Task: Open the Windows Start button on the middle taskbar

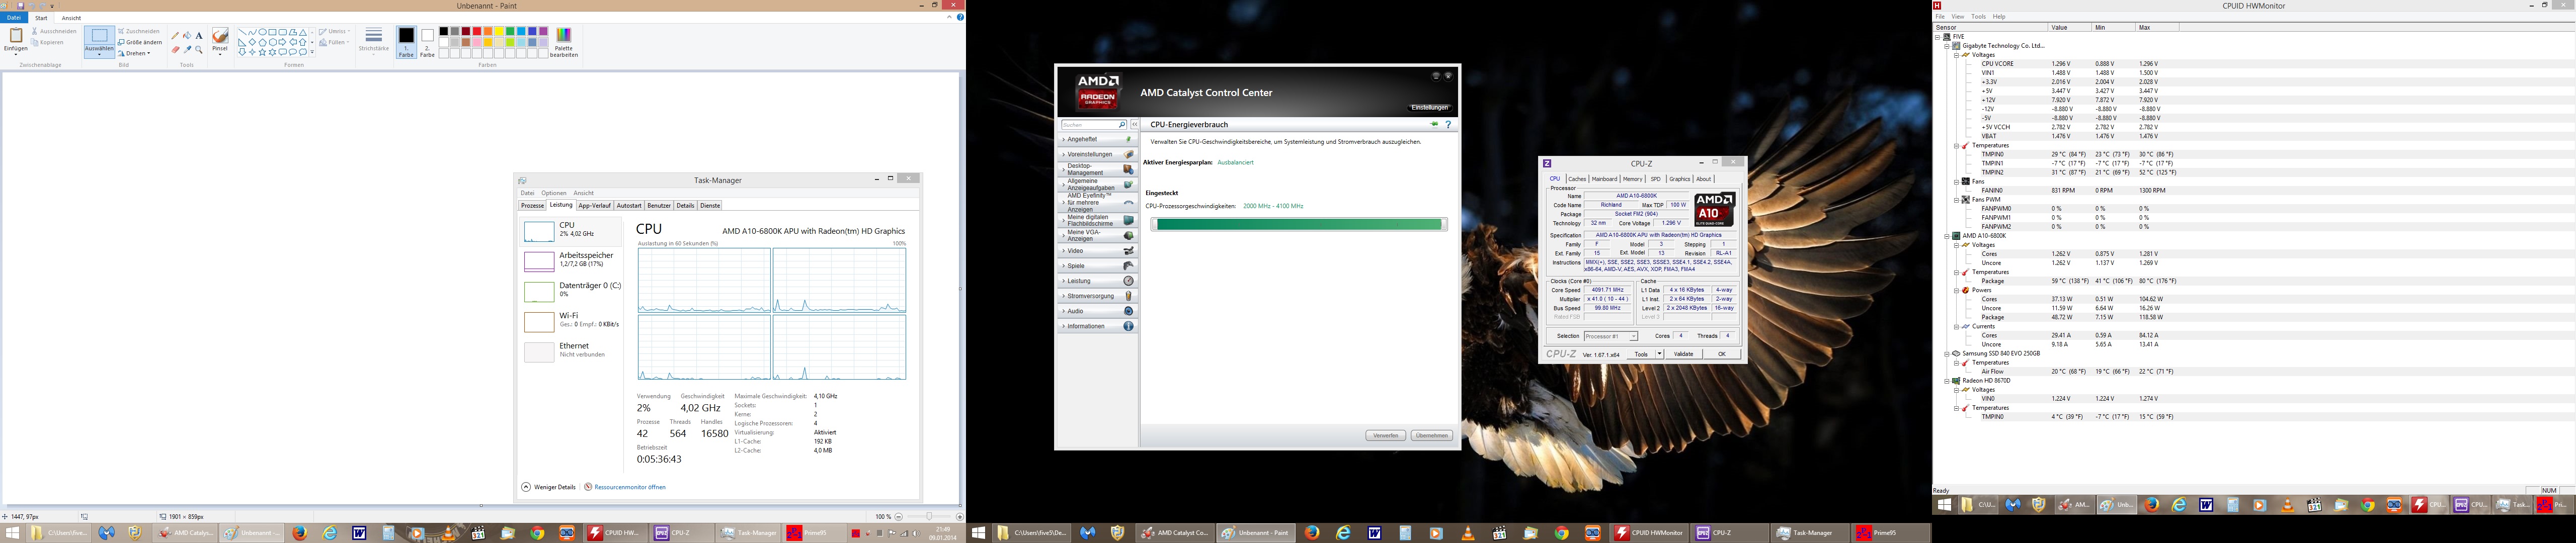Action: tap(978, 533)
